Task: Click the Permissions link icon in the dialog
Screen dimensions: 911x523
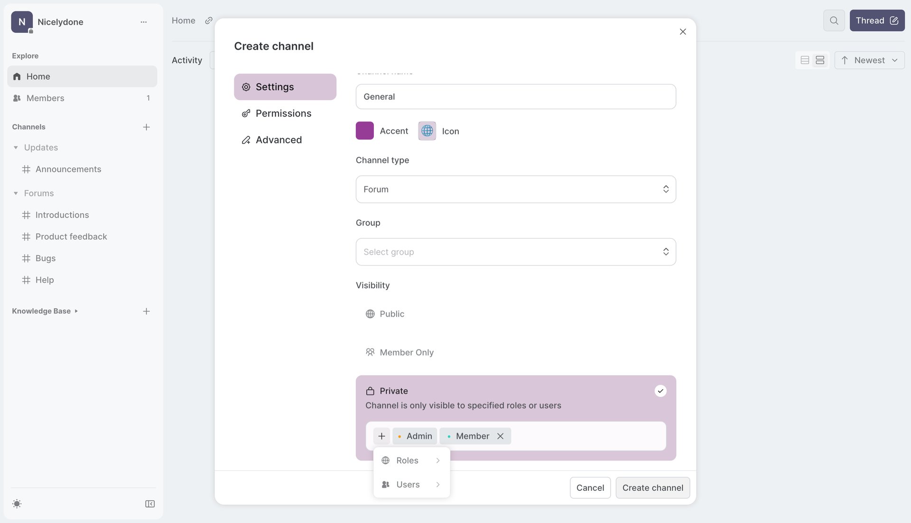Action: pyautogui.click(x=246, y=113)
